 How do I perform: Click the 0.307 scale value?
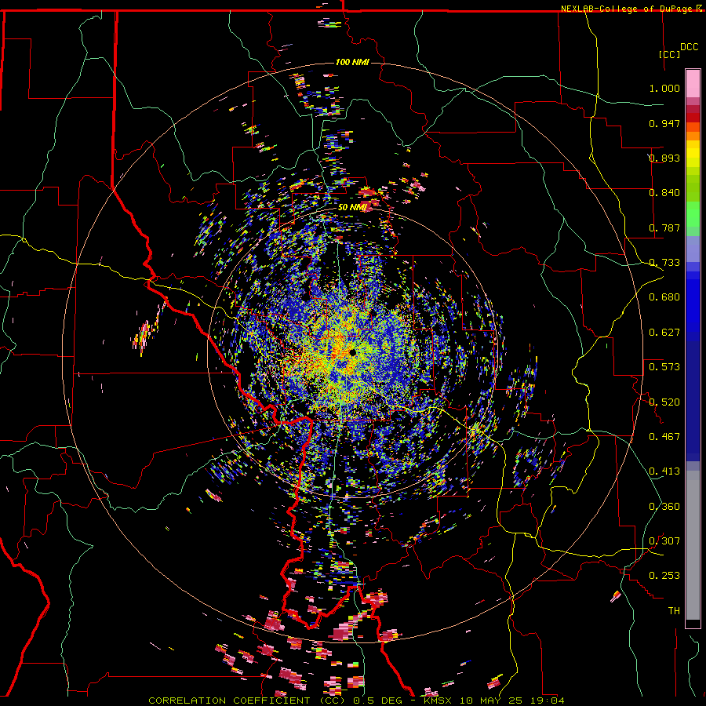(664, 541)
